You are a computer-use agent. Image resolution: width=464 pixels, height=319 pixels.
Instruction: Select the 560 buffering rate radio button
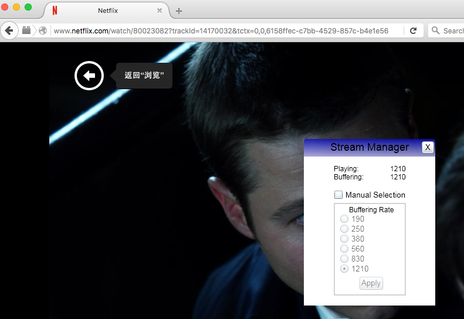344,249
